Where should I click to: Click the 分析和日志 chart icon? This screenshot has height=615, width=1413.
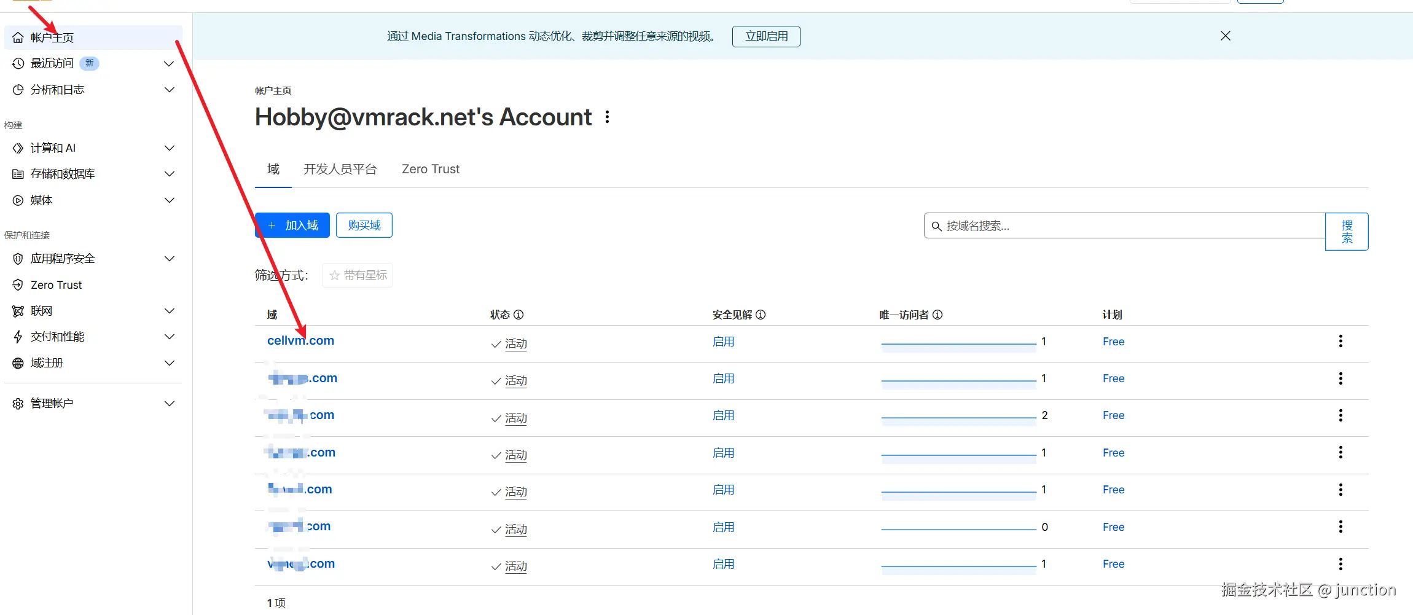pos(18,90)
